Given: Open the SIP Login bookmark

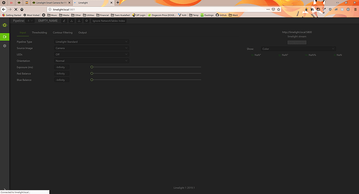Looking at the screenshot, I should 139,15.
